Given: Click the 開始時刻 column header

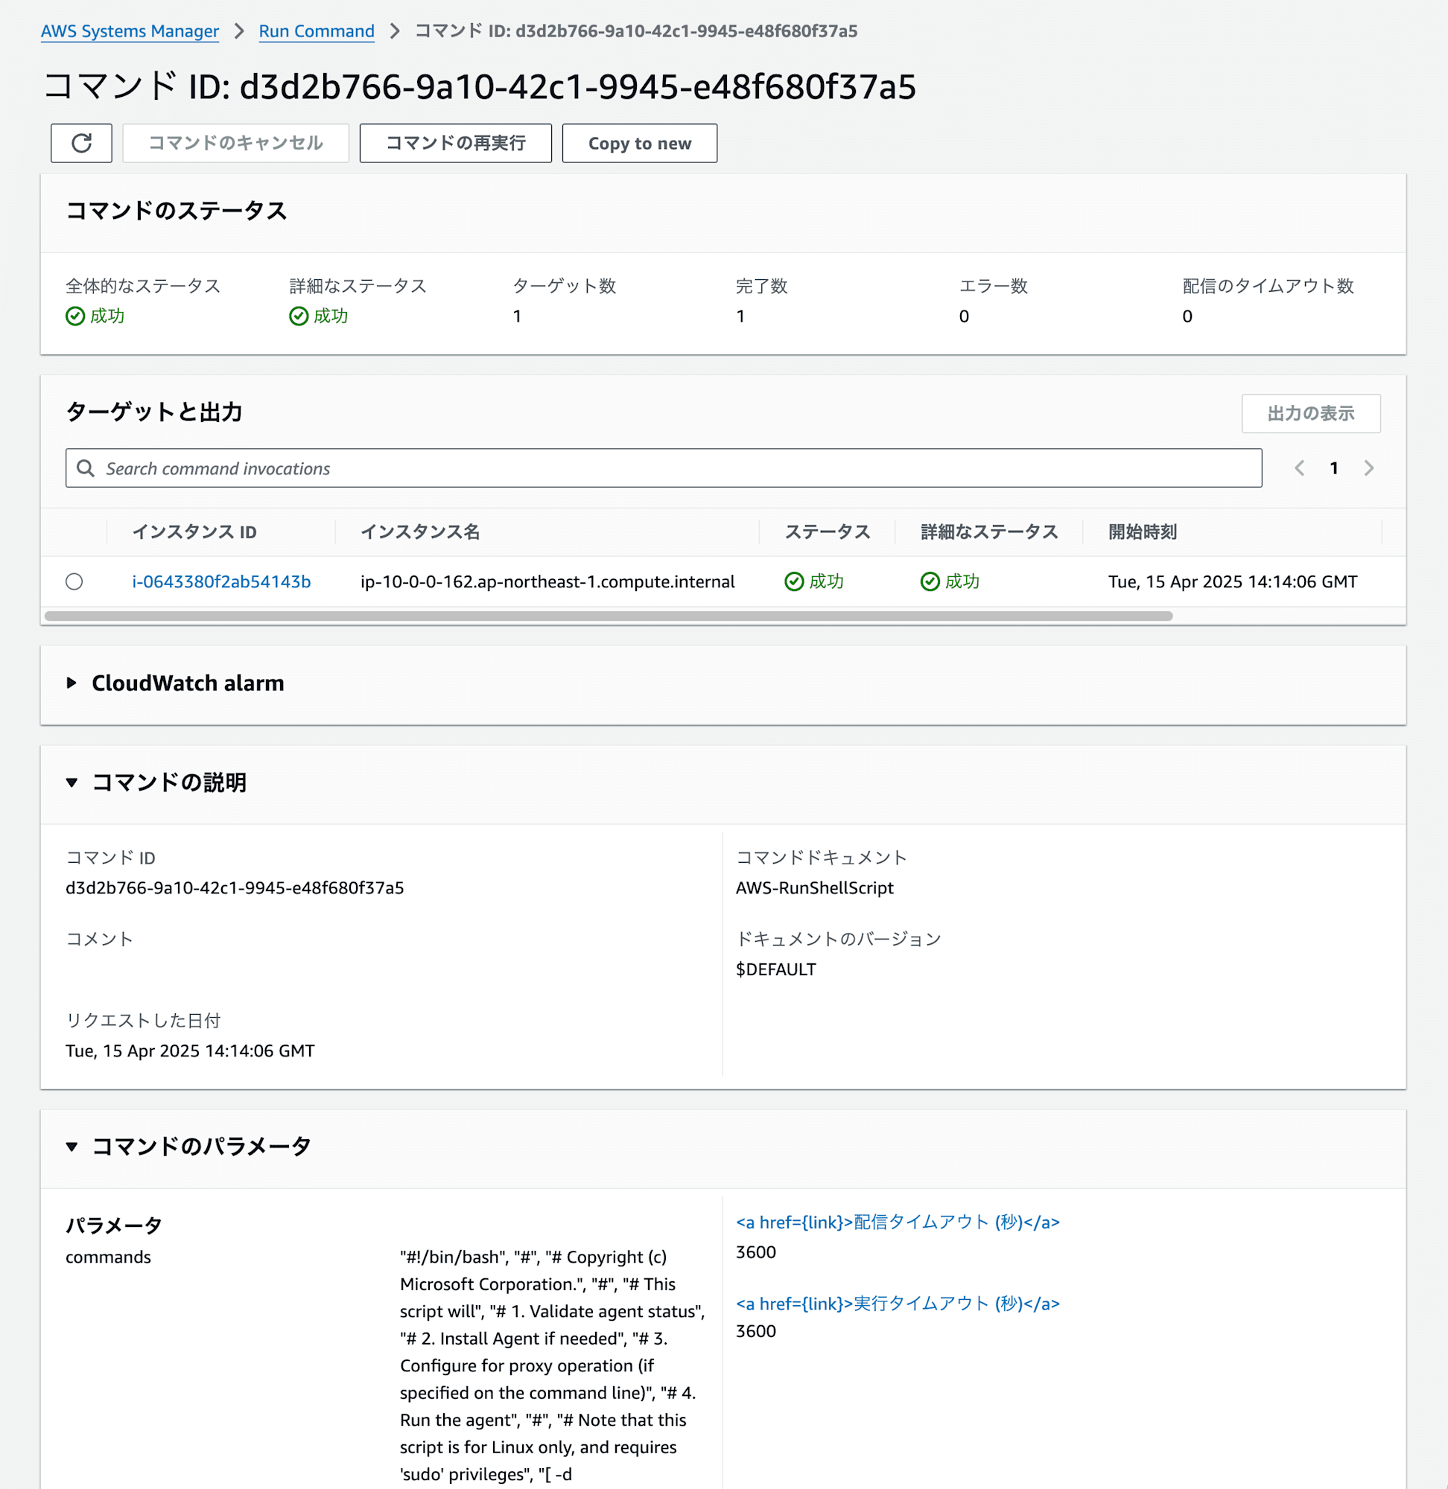Looking at the screenshot, I should tap(1143, 532).
